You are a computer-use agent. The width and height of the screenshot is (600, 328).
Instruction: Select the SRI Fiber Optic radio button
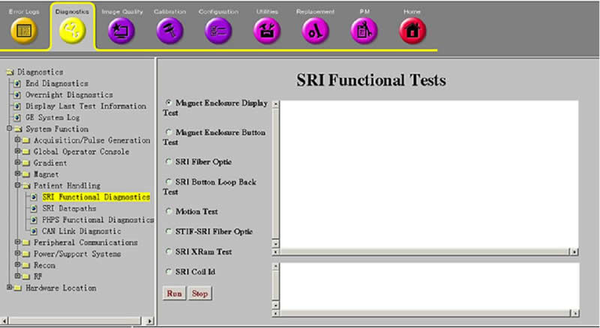tap(169, 161)
